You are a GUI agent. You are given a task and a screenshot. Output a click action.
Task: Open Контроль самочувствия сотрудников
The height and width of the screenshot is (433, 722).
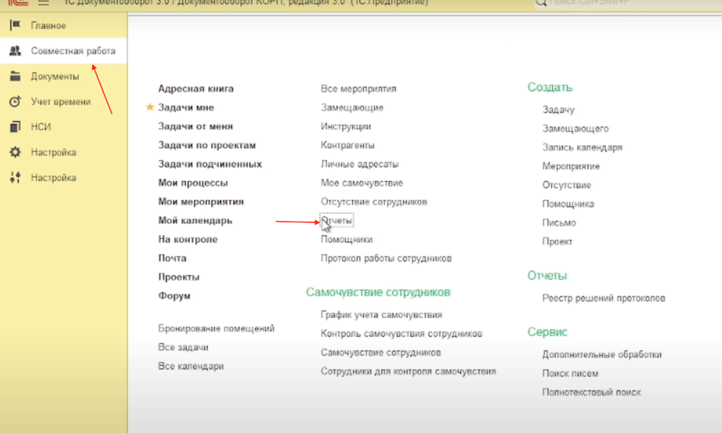coord(401,334)
